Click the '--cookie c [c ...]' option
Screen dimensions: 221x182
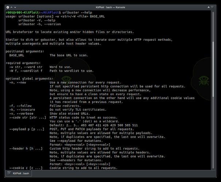point(26,168)
